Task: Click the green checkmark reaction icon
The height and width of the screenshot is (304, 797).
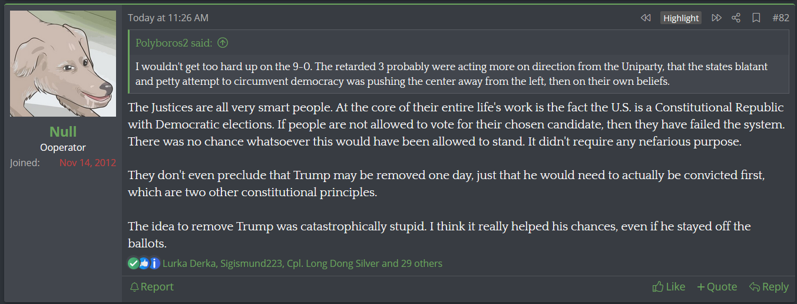Action: coord(133,263)
